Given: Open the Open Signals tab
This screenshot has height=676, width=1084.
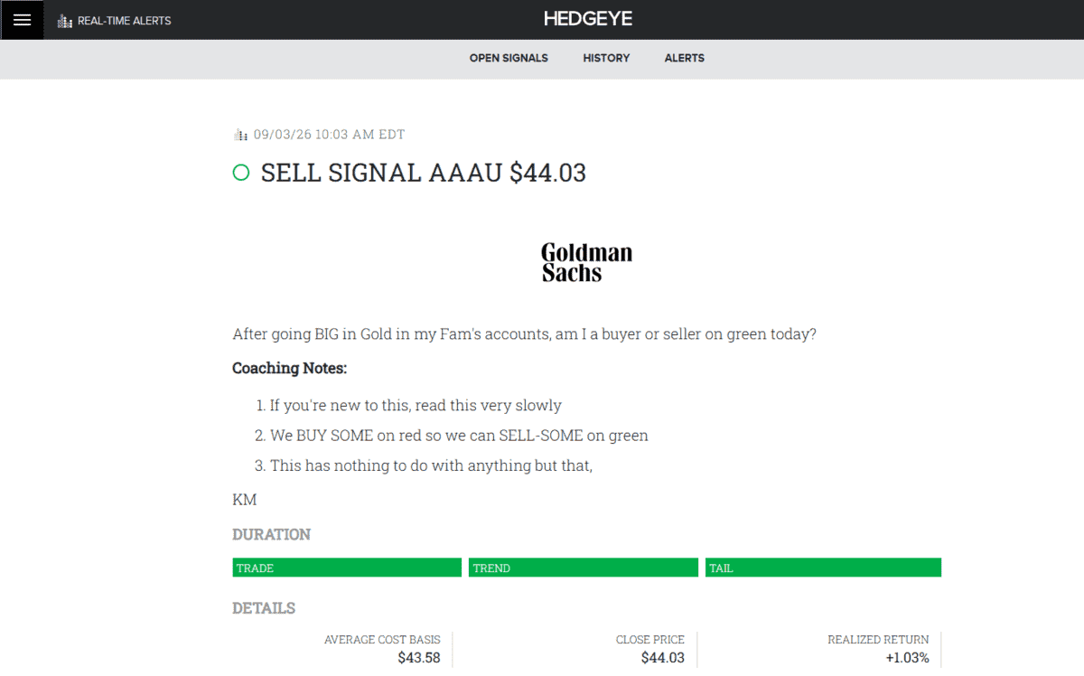Looking at the screenshot, I should pyautogui.click(x=509, y=58).
